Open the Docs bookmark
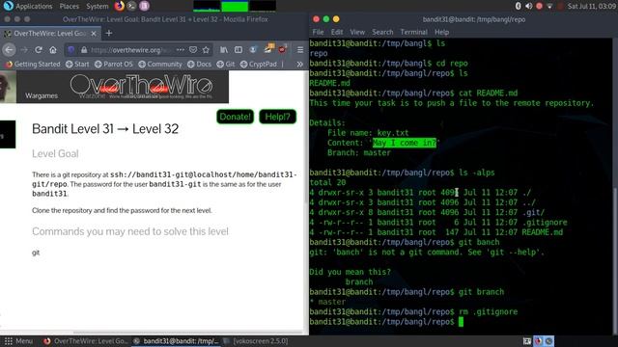The image size is (618, 347). (200, 65)
